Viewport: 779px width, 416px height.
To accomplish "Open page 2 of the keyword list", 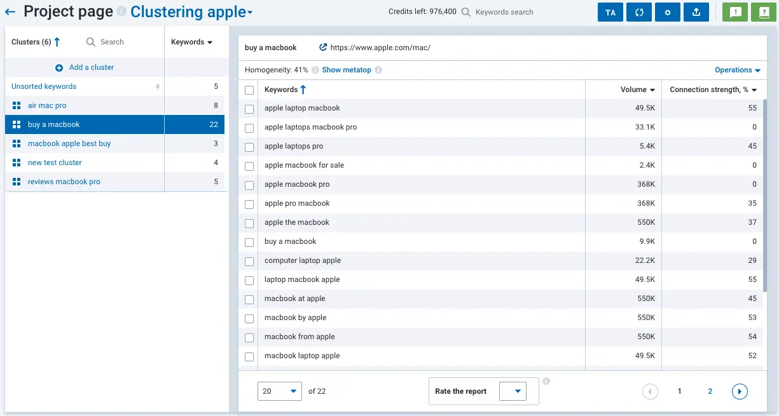I will (710, 391).
